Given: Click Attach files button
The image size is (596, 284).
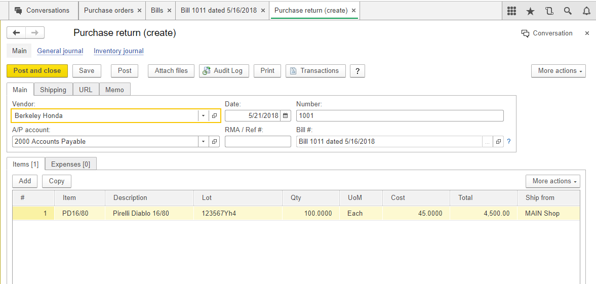Looking at the screenshot, I should tap(171, 71).
